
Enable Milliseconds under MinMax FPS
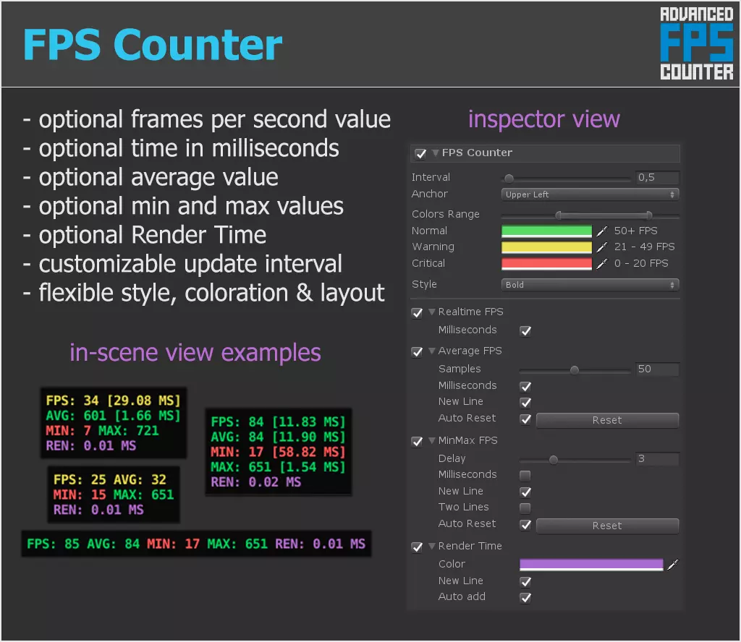click(x=525, y=474)
